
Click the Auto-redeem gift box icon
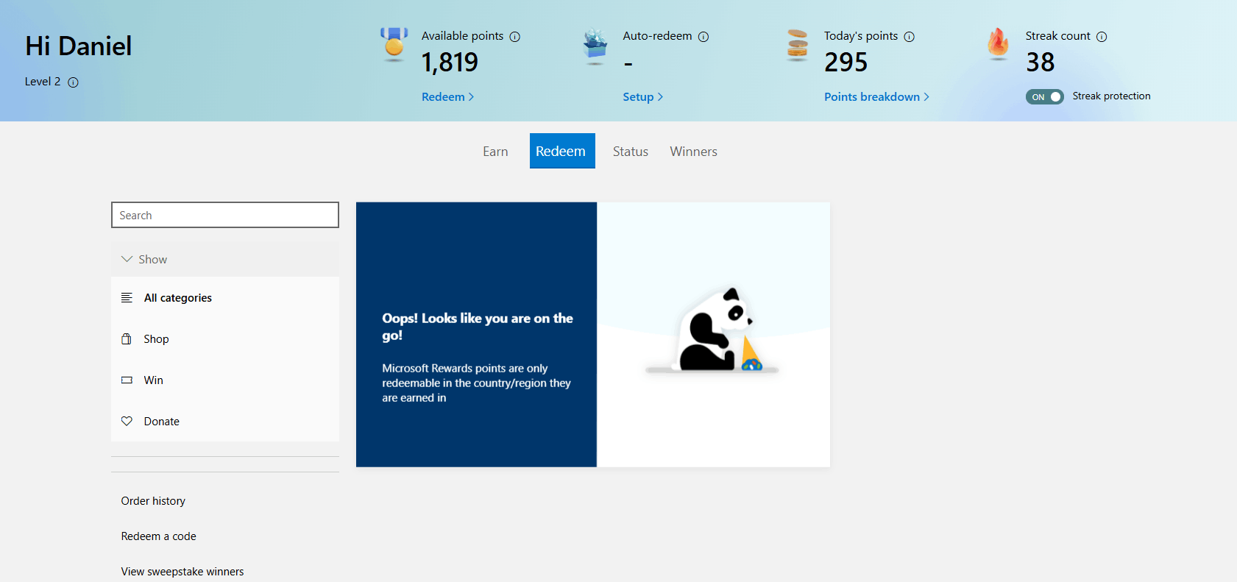coord(595,45)
